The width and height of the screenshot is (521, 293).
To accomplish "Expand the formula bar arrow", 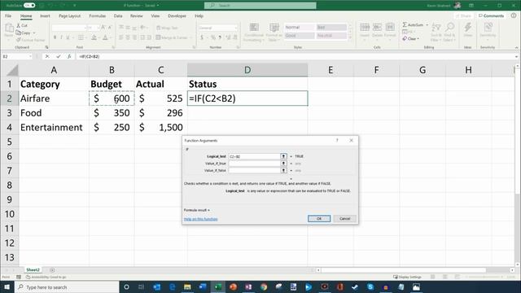I will point(516,56).
